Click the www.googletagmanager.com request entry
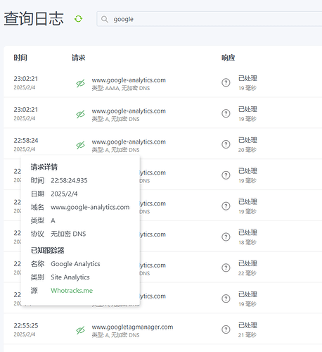322x352 pixels. pyautogui.click(x=132, y=327)
